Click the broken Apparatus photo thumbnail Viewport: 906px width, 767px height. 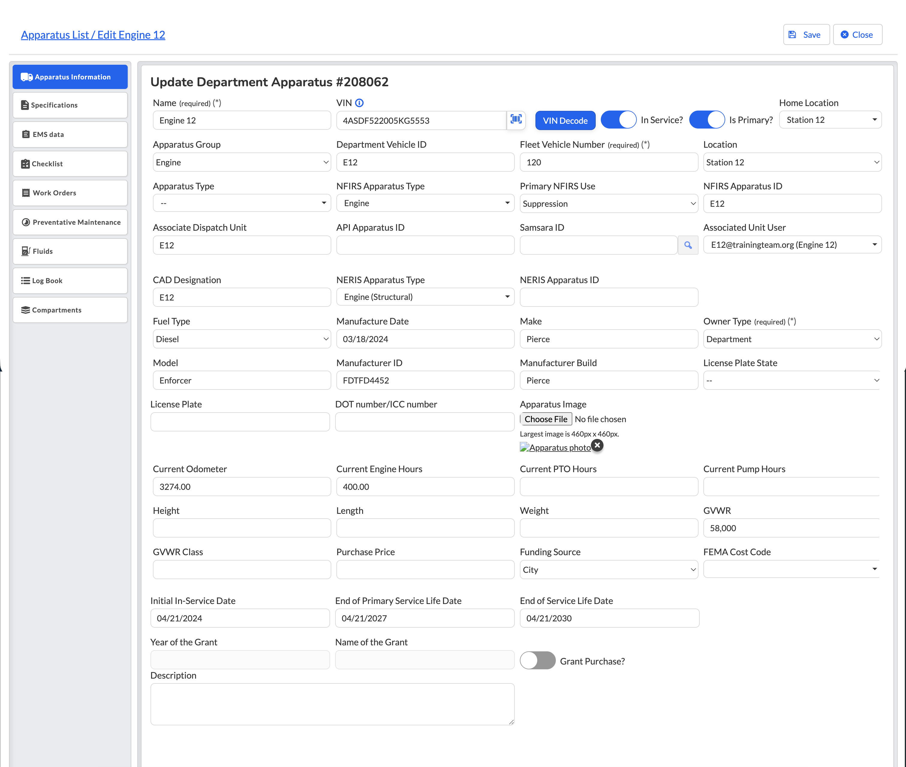coord(555,447)
